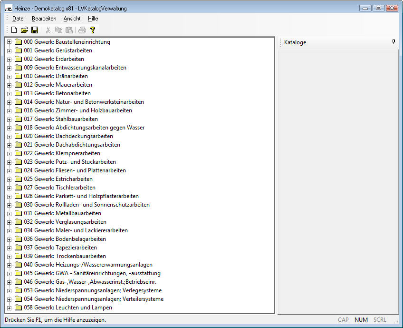Image resolution: width=403 pixels, height=328 pixels.
Task: Click the Cut scissors toolbar icon
Action: coord(48,30)
